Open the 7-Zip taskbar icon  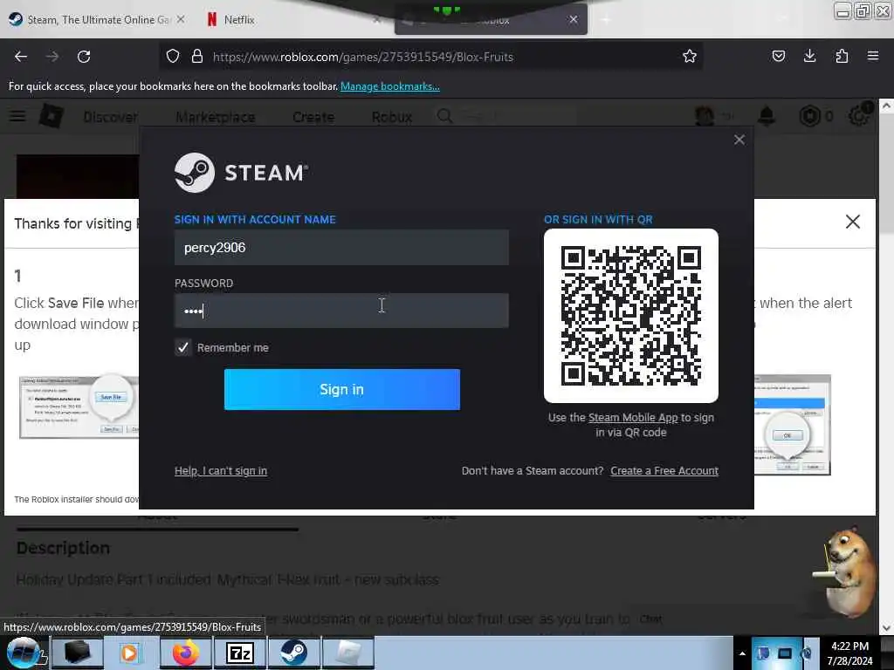tap(239, 653)
